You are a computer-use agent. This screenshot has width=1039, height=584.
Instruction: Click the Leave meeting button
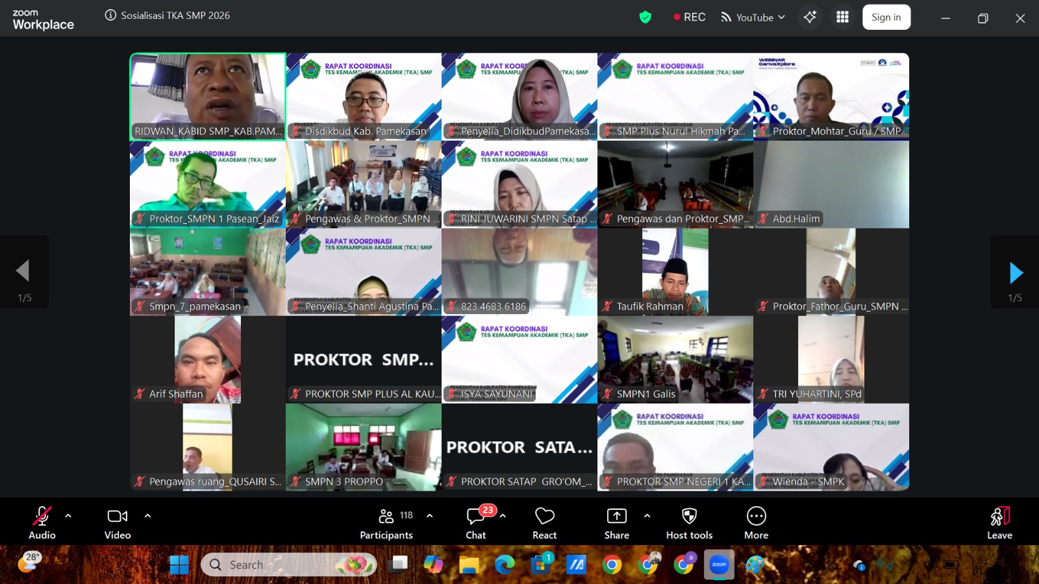[x=1000, y=523]
